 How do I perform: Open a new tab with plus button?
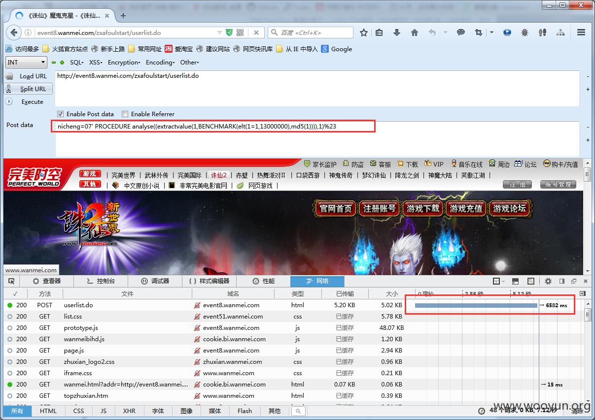pos(123,15)
